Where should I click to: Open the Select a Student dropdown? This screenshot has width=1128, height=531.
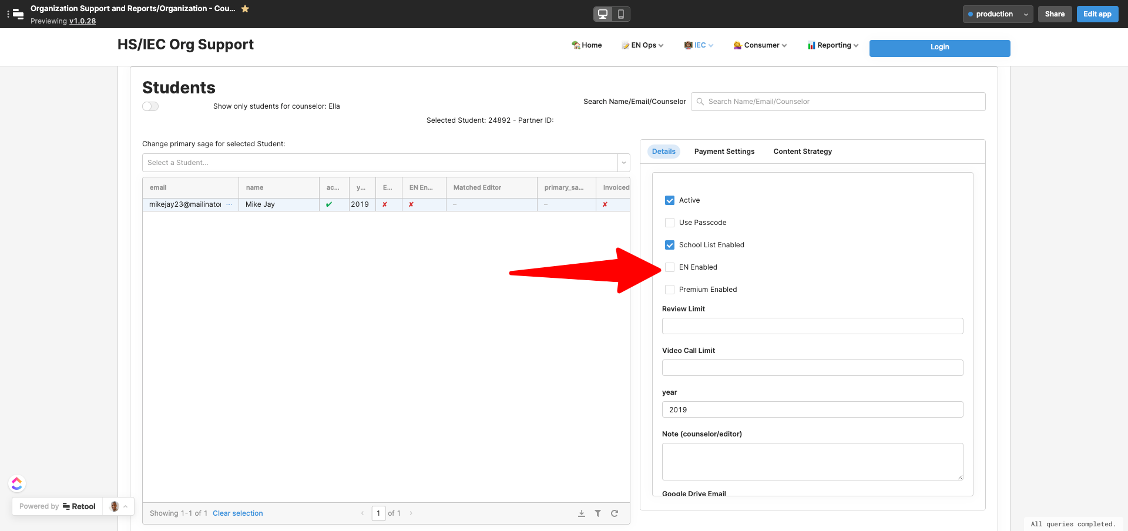click(x=386, y=163)
